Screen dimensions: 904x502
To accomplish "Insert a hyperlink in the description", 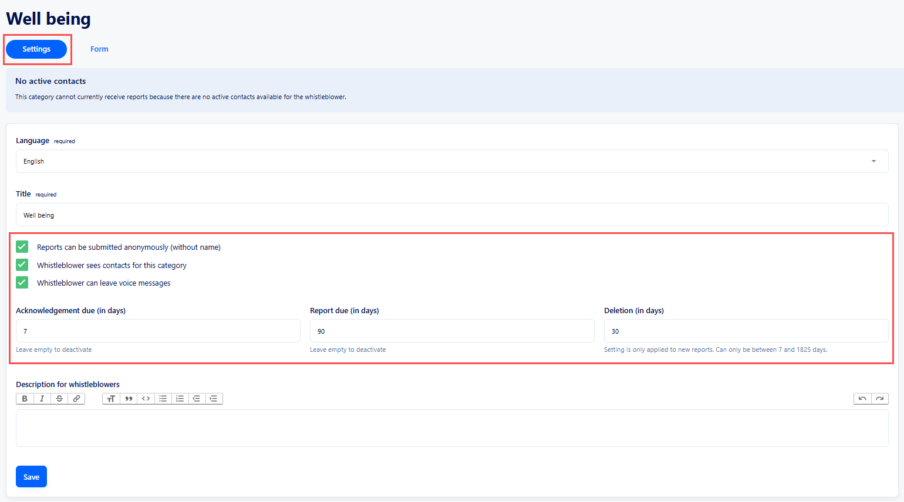I will 76,399.
